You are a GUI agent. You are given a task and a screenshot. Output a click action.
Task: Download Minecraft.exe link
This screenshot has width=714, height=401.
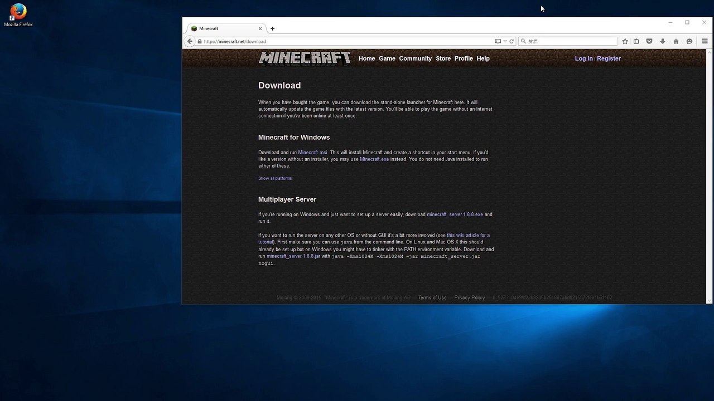coord(374,159)
